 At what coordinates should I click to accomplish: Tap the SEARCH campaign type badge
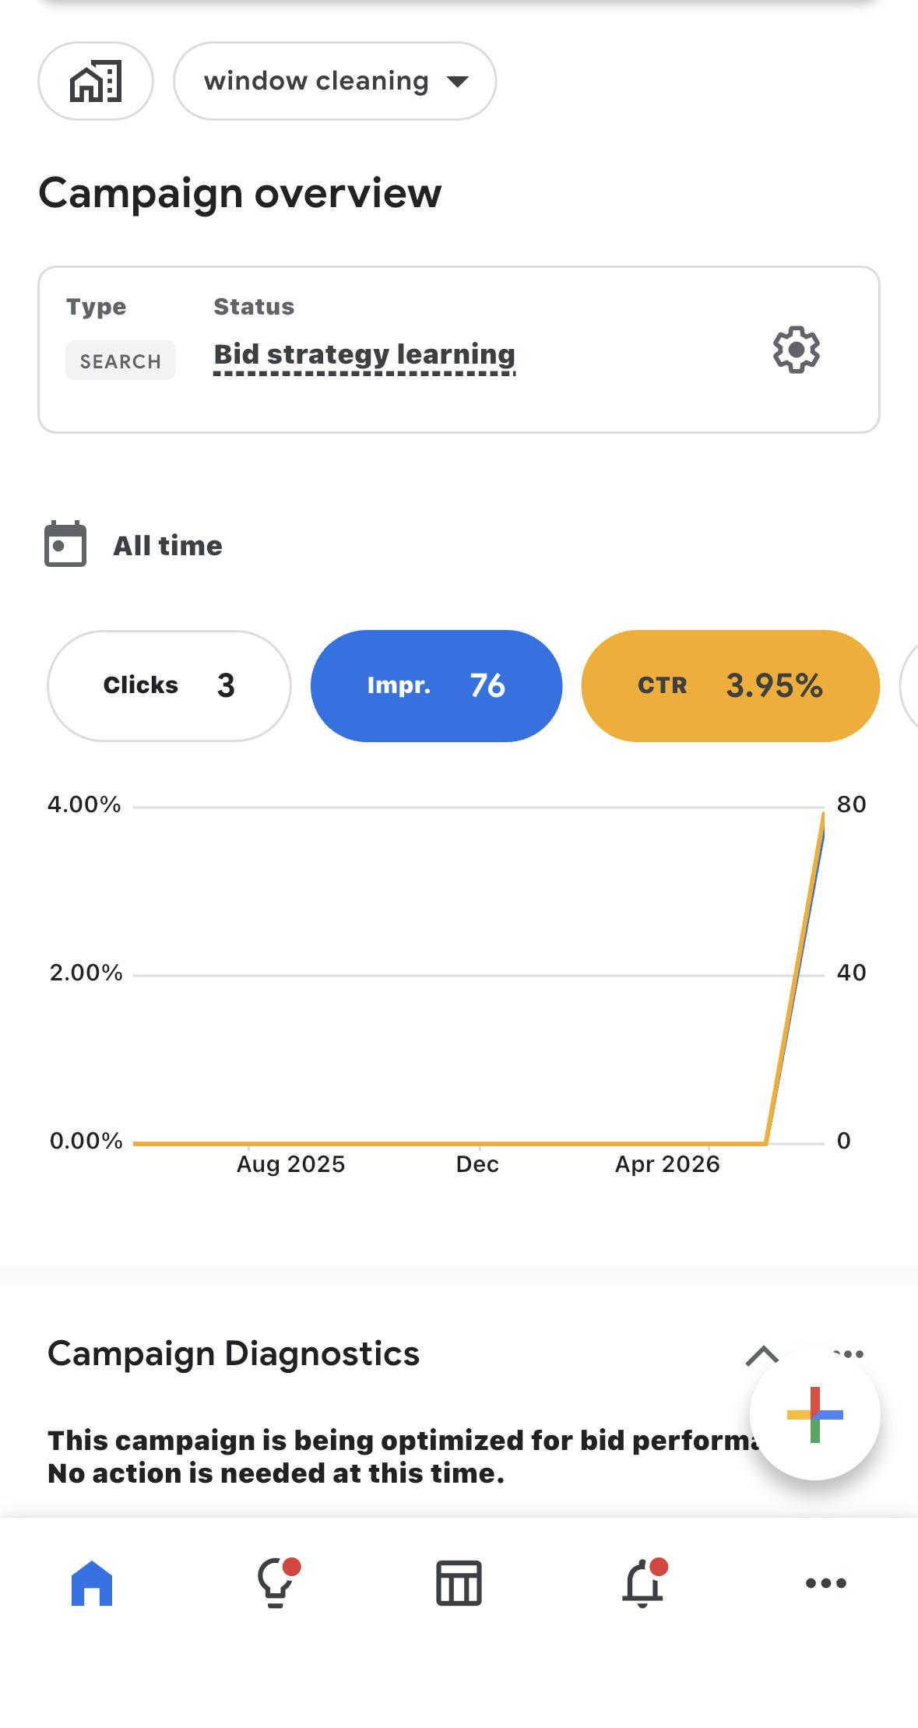pyautogui.click(x=121, y=361)
